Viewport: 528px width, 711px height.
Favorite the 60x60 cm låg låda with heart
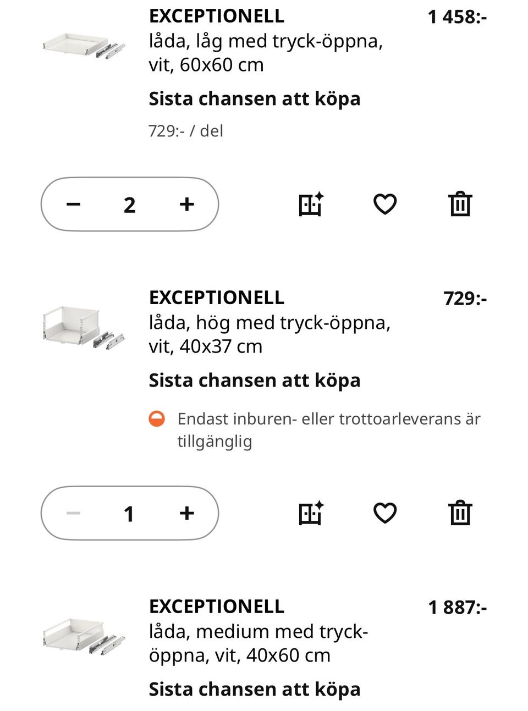tap(385, 204)
